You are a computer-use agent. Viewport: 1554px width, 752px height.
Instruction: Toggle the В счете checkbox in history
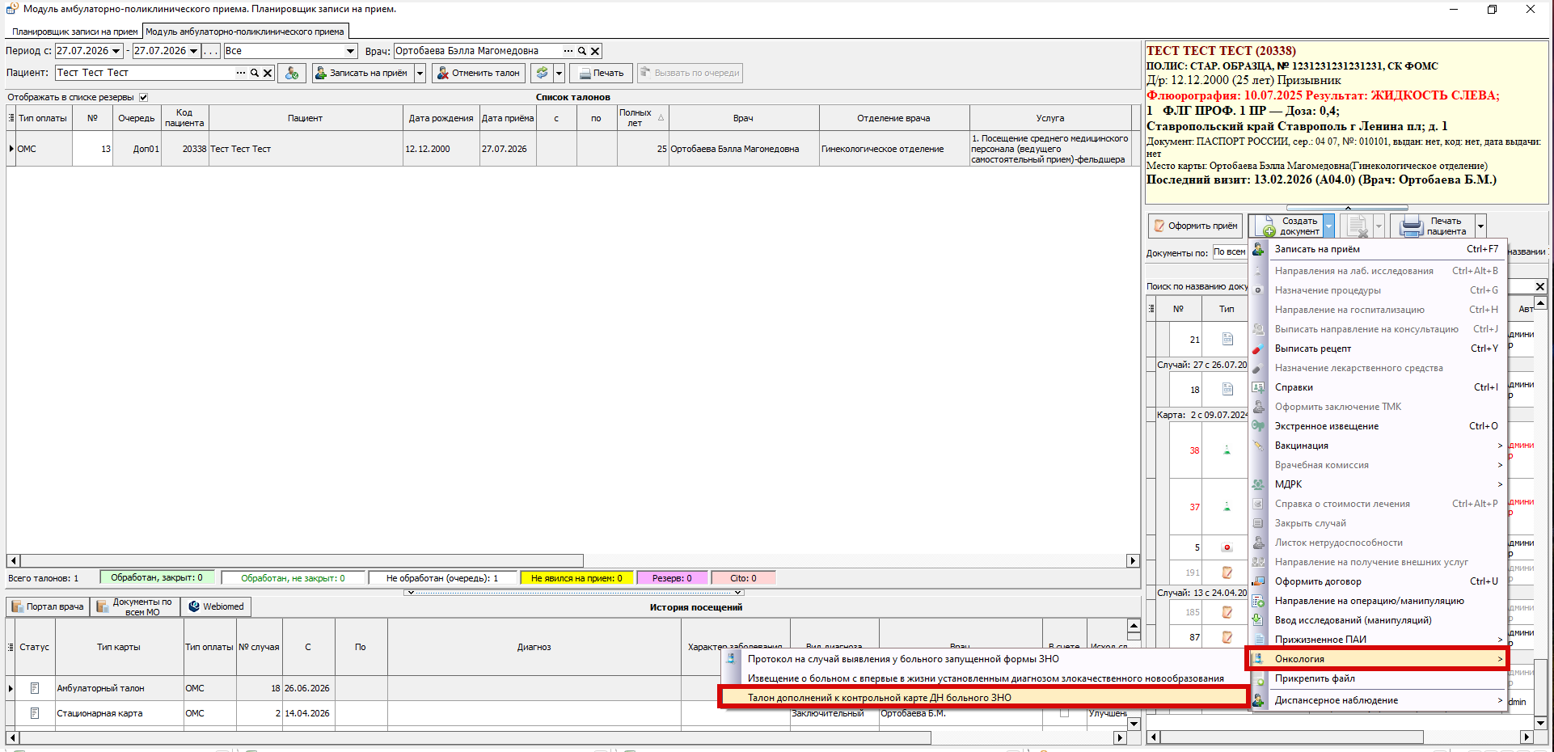[1064, 712]
